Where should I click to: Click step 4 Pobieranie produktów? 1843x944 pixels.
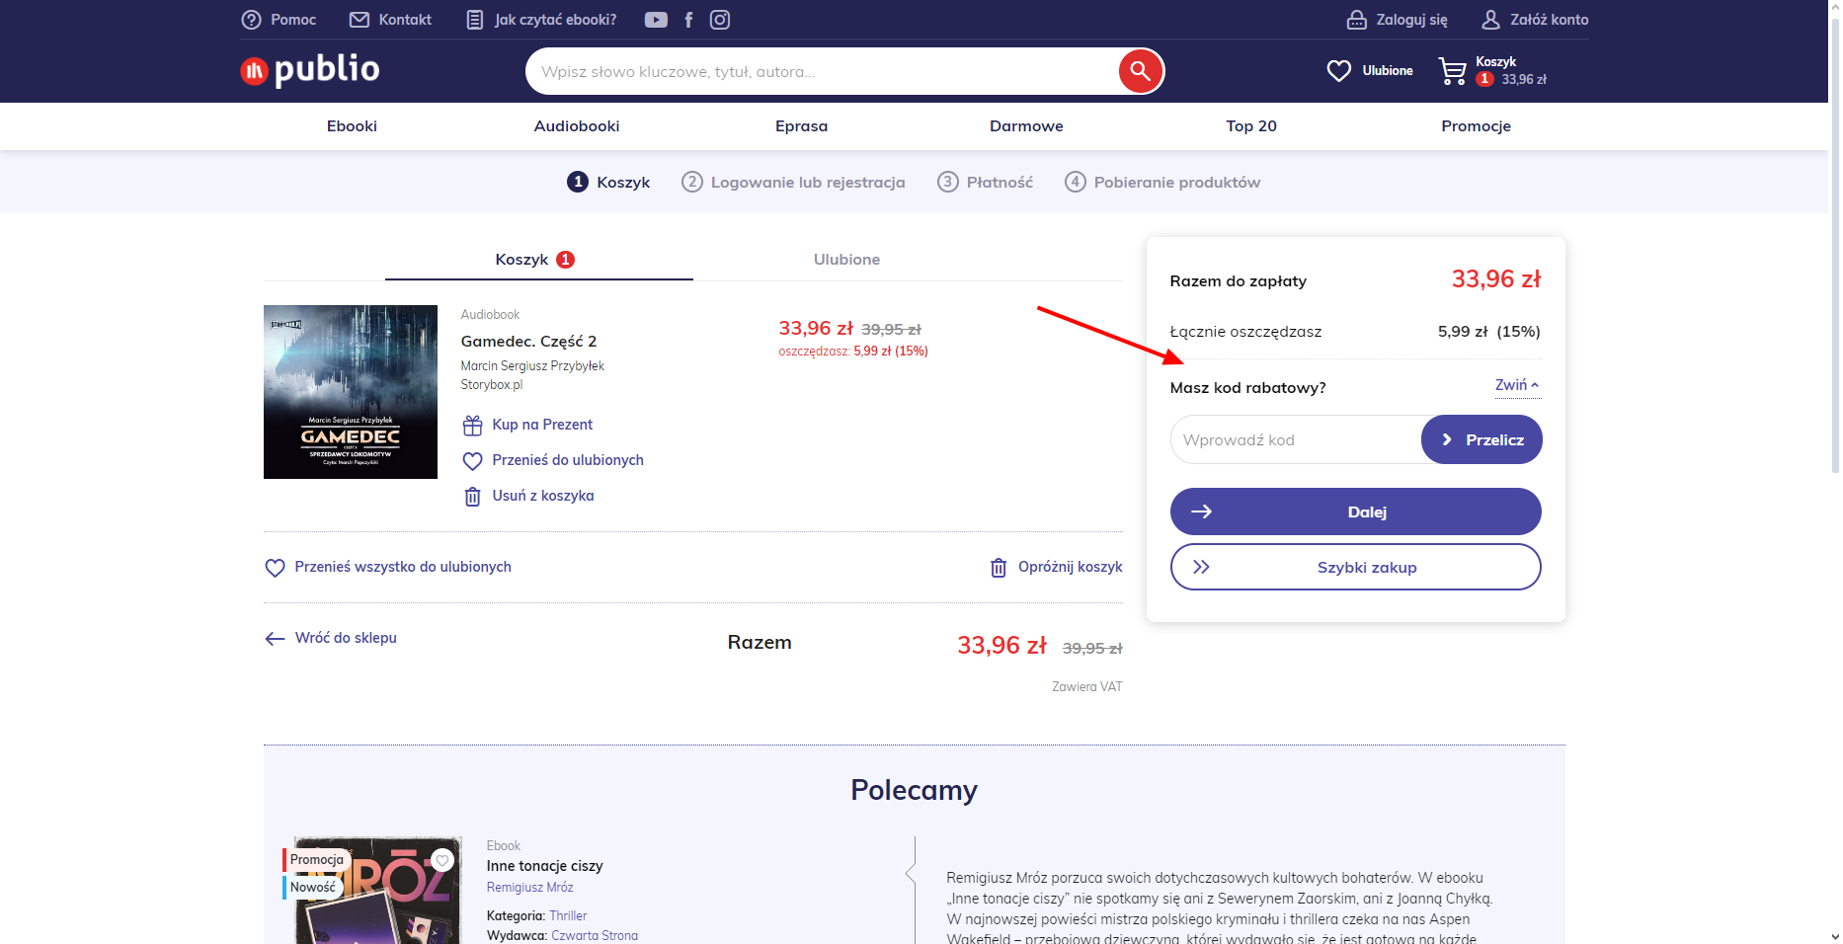click(1162, 183)
